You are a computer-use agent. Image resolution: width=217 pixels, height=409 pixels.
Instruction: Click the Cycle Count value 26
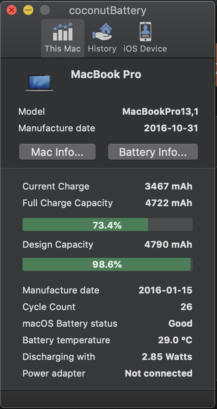(x=187, y=307)
